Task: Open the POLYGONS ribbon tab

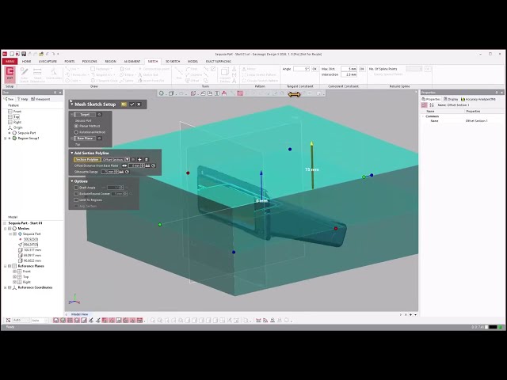Action: [90, 61]
